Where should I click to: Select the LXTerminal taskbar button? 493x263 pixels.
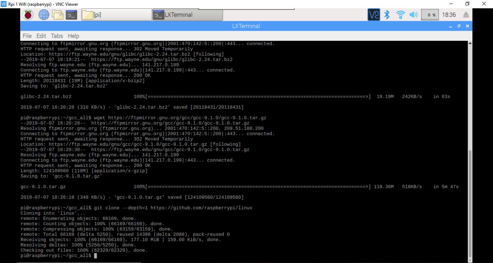tap(187, 15)
